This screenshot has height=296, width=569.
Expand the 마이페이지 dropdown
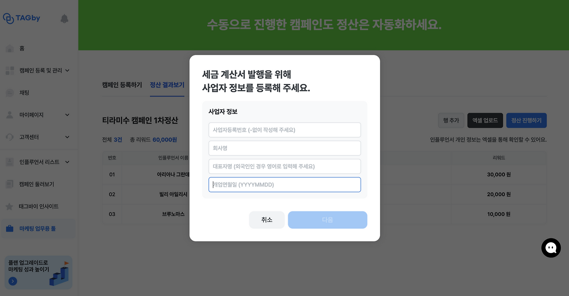67,114
